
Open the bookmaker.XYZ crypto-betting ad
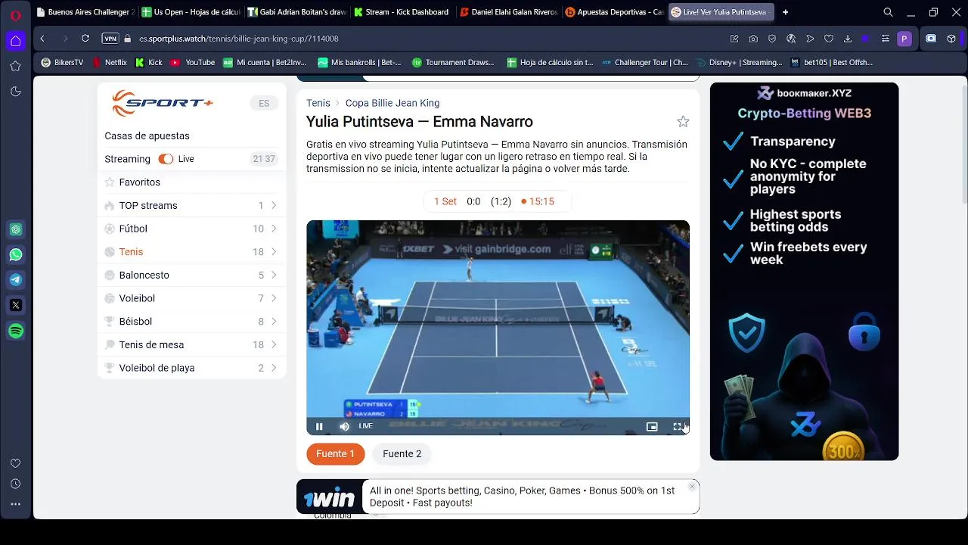804,271
